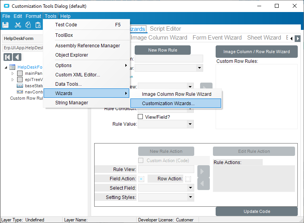
Task: Switch to Image Column Wizard tab
Action: point(159,38)
